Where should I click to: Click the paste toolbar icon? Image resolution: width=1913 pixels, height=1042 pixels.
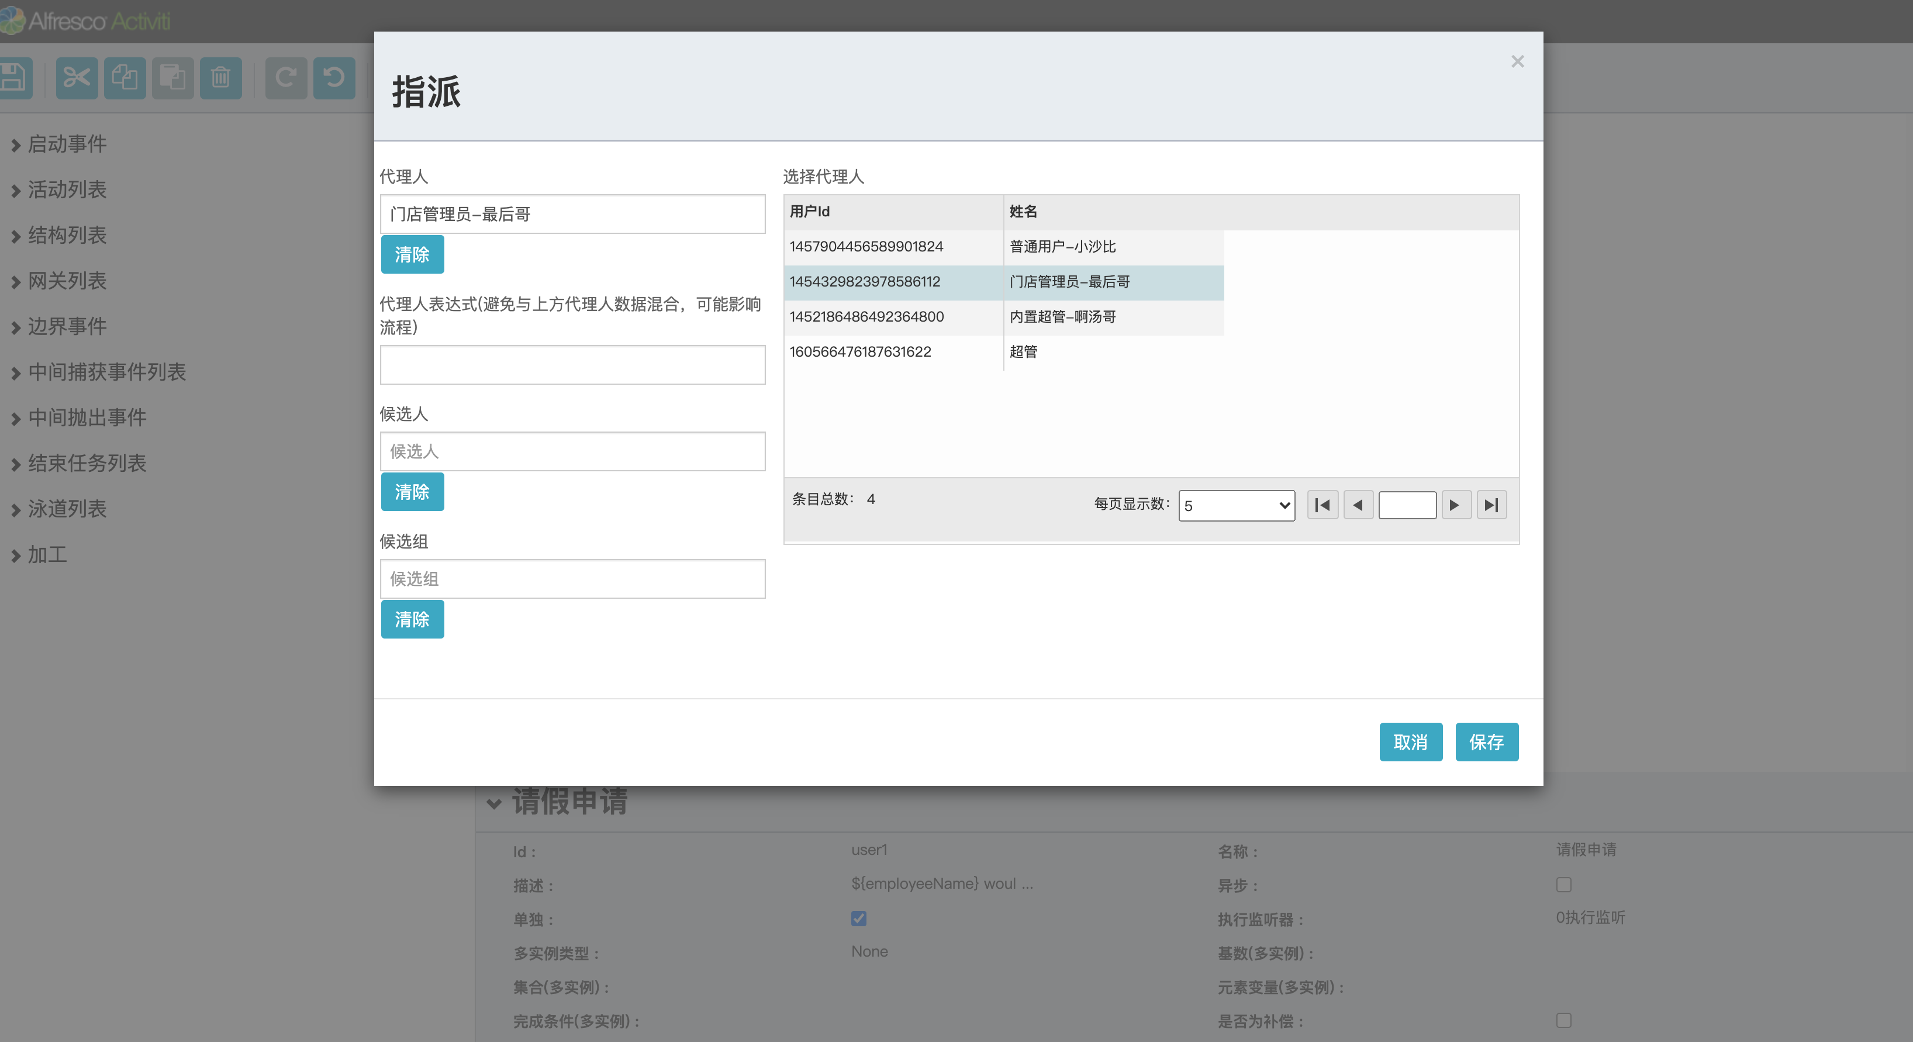click(172, 78)
